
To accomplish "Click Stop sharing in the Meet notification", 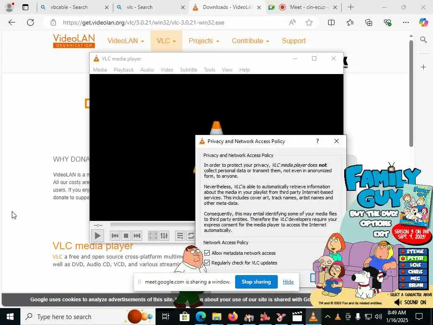I will coord(256,281).
